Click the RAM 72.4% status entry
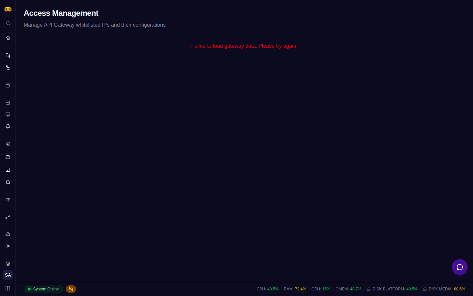 295,289
